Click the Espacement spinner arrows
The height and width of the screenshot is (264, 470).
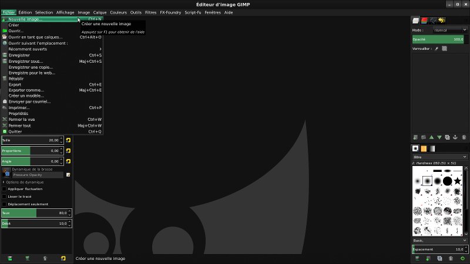[465, 249]
